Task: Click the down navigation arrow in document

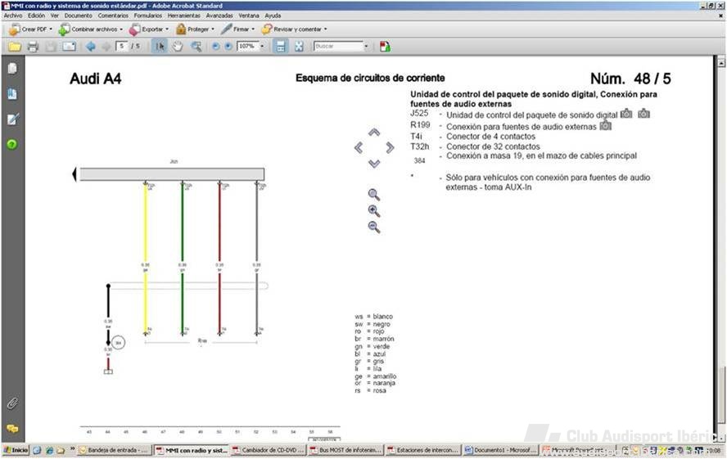Action: click(x=374, y=164)
